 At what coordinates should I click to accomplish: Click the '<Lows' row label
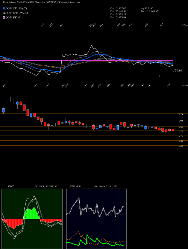click(x=185, y=85)
